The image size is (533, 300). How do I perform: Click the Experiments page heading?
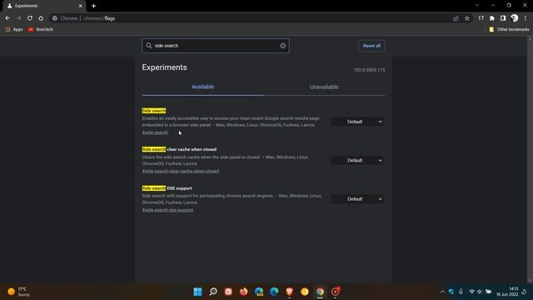tap(165, 67)
